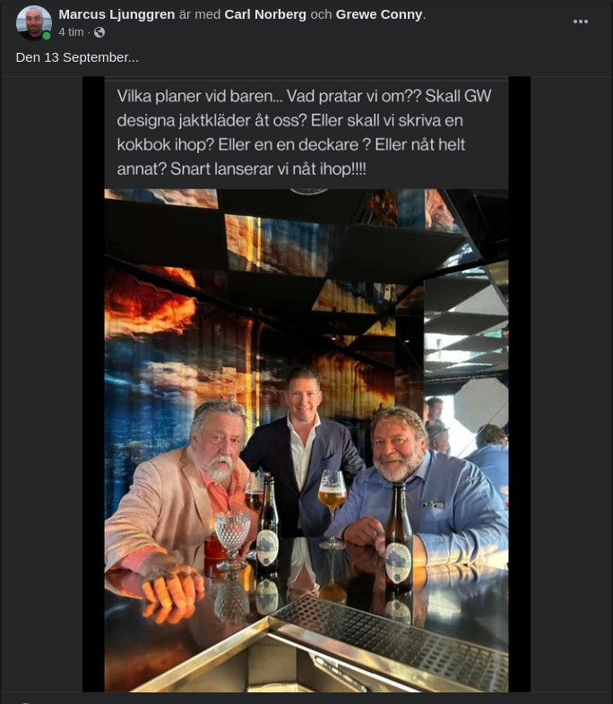Open the post via "4 tim" timestamp

tap(71, 32)
